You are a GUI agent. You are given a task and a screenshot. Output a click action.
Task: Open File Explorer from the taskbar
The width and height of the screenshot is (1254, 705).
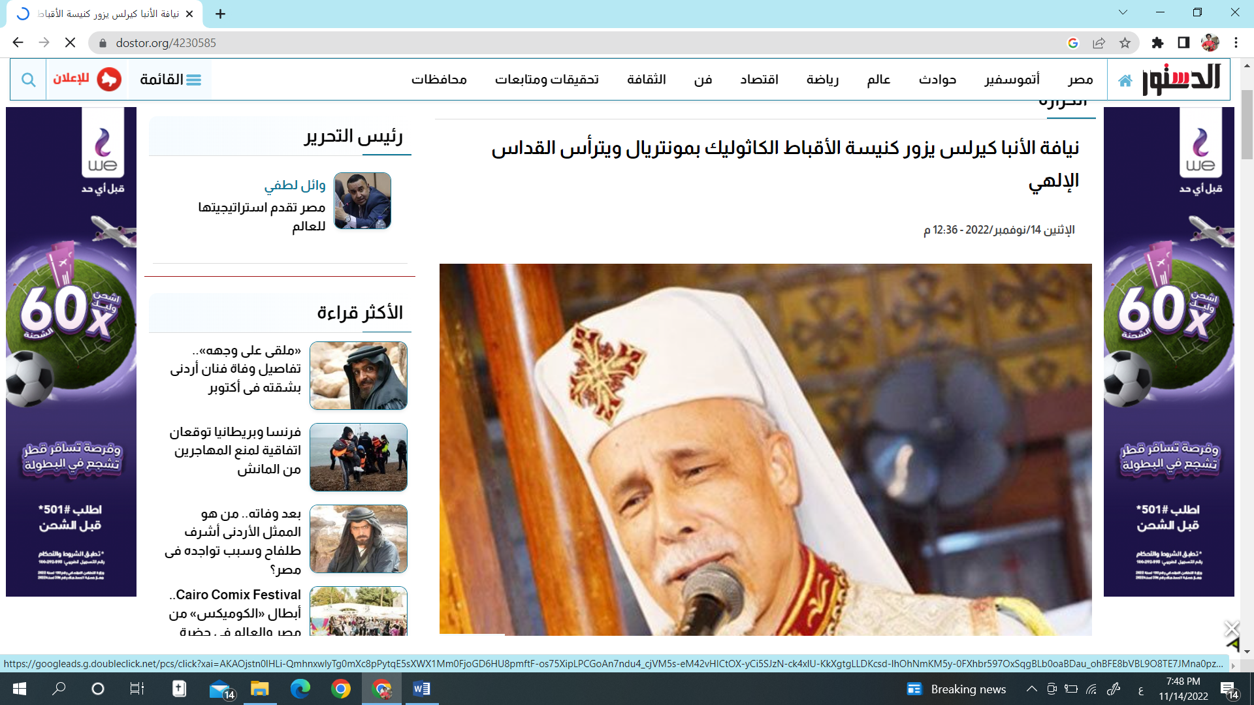(x=260, y=689)
